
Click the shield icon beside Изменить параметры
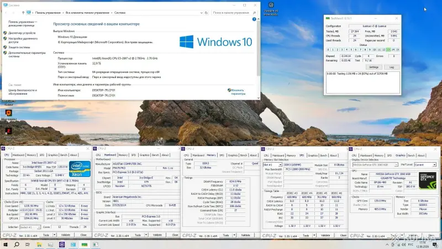pos(229,90)
